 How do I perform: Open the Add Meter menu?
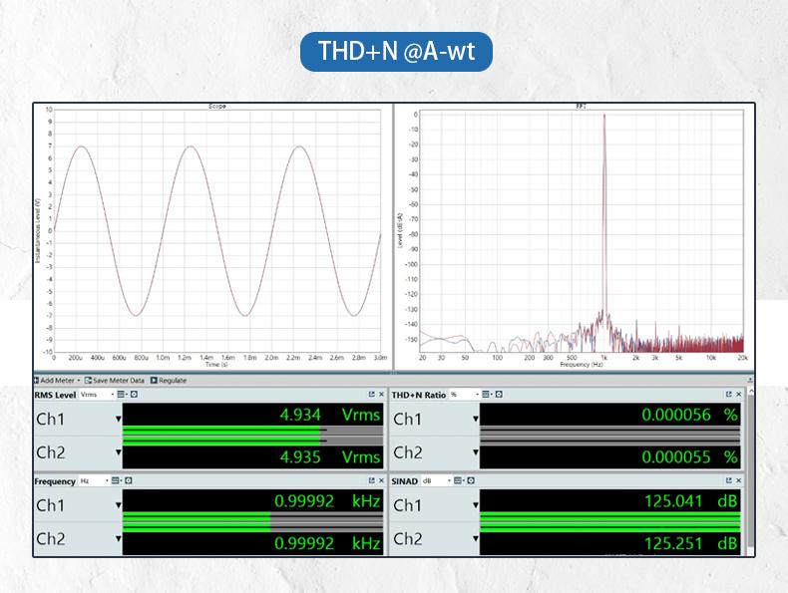58,380
